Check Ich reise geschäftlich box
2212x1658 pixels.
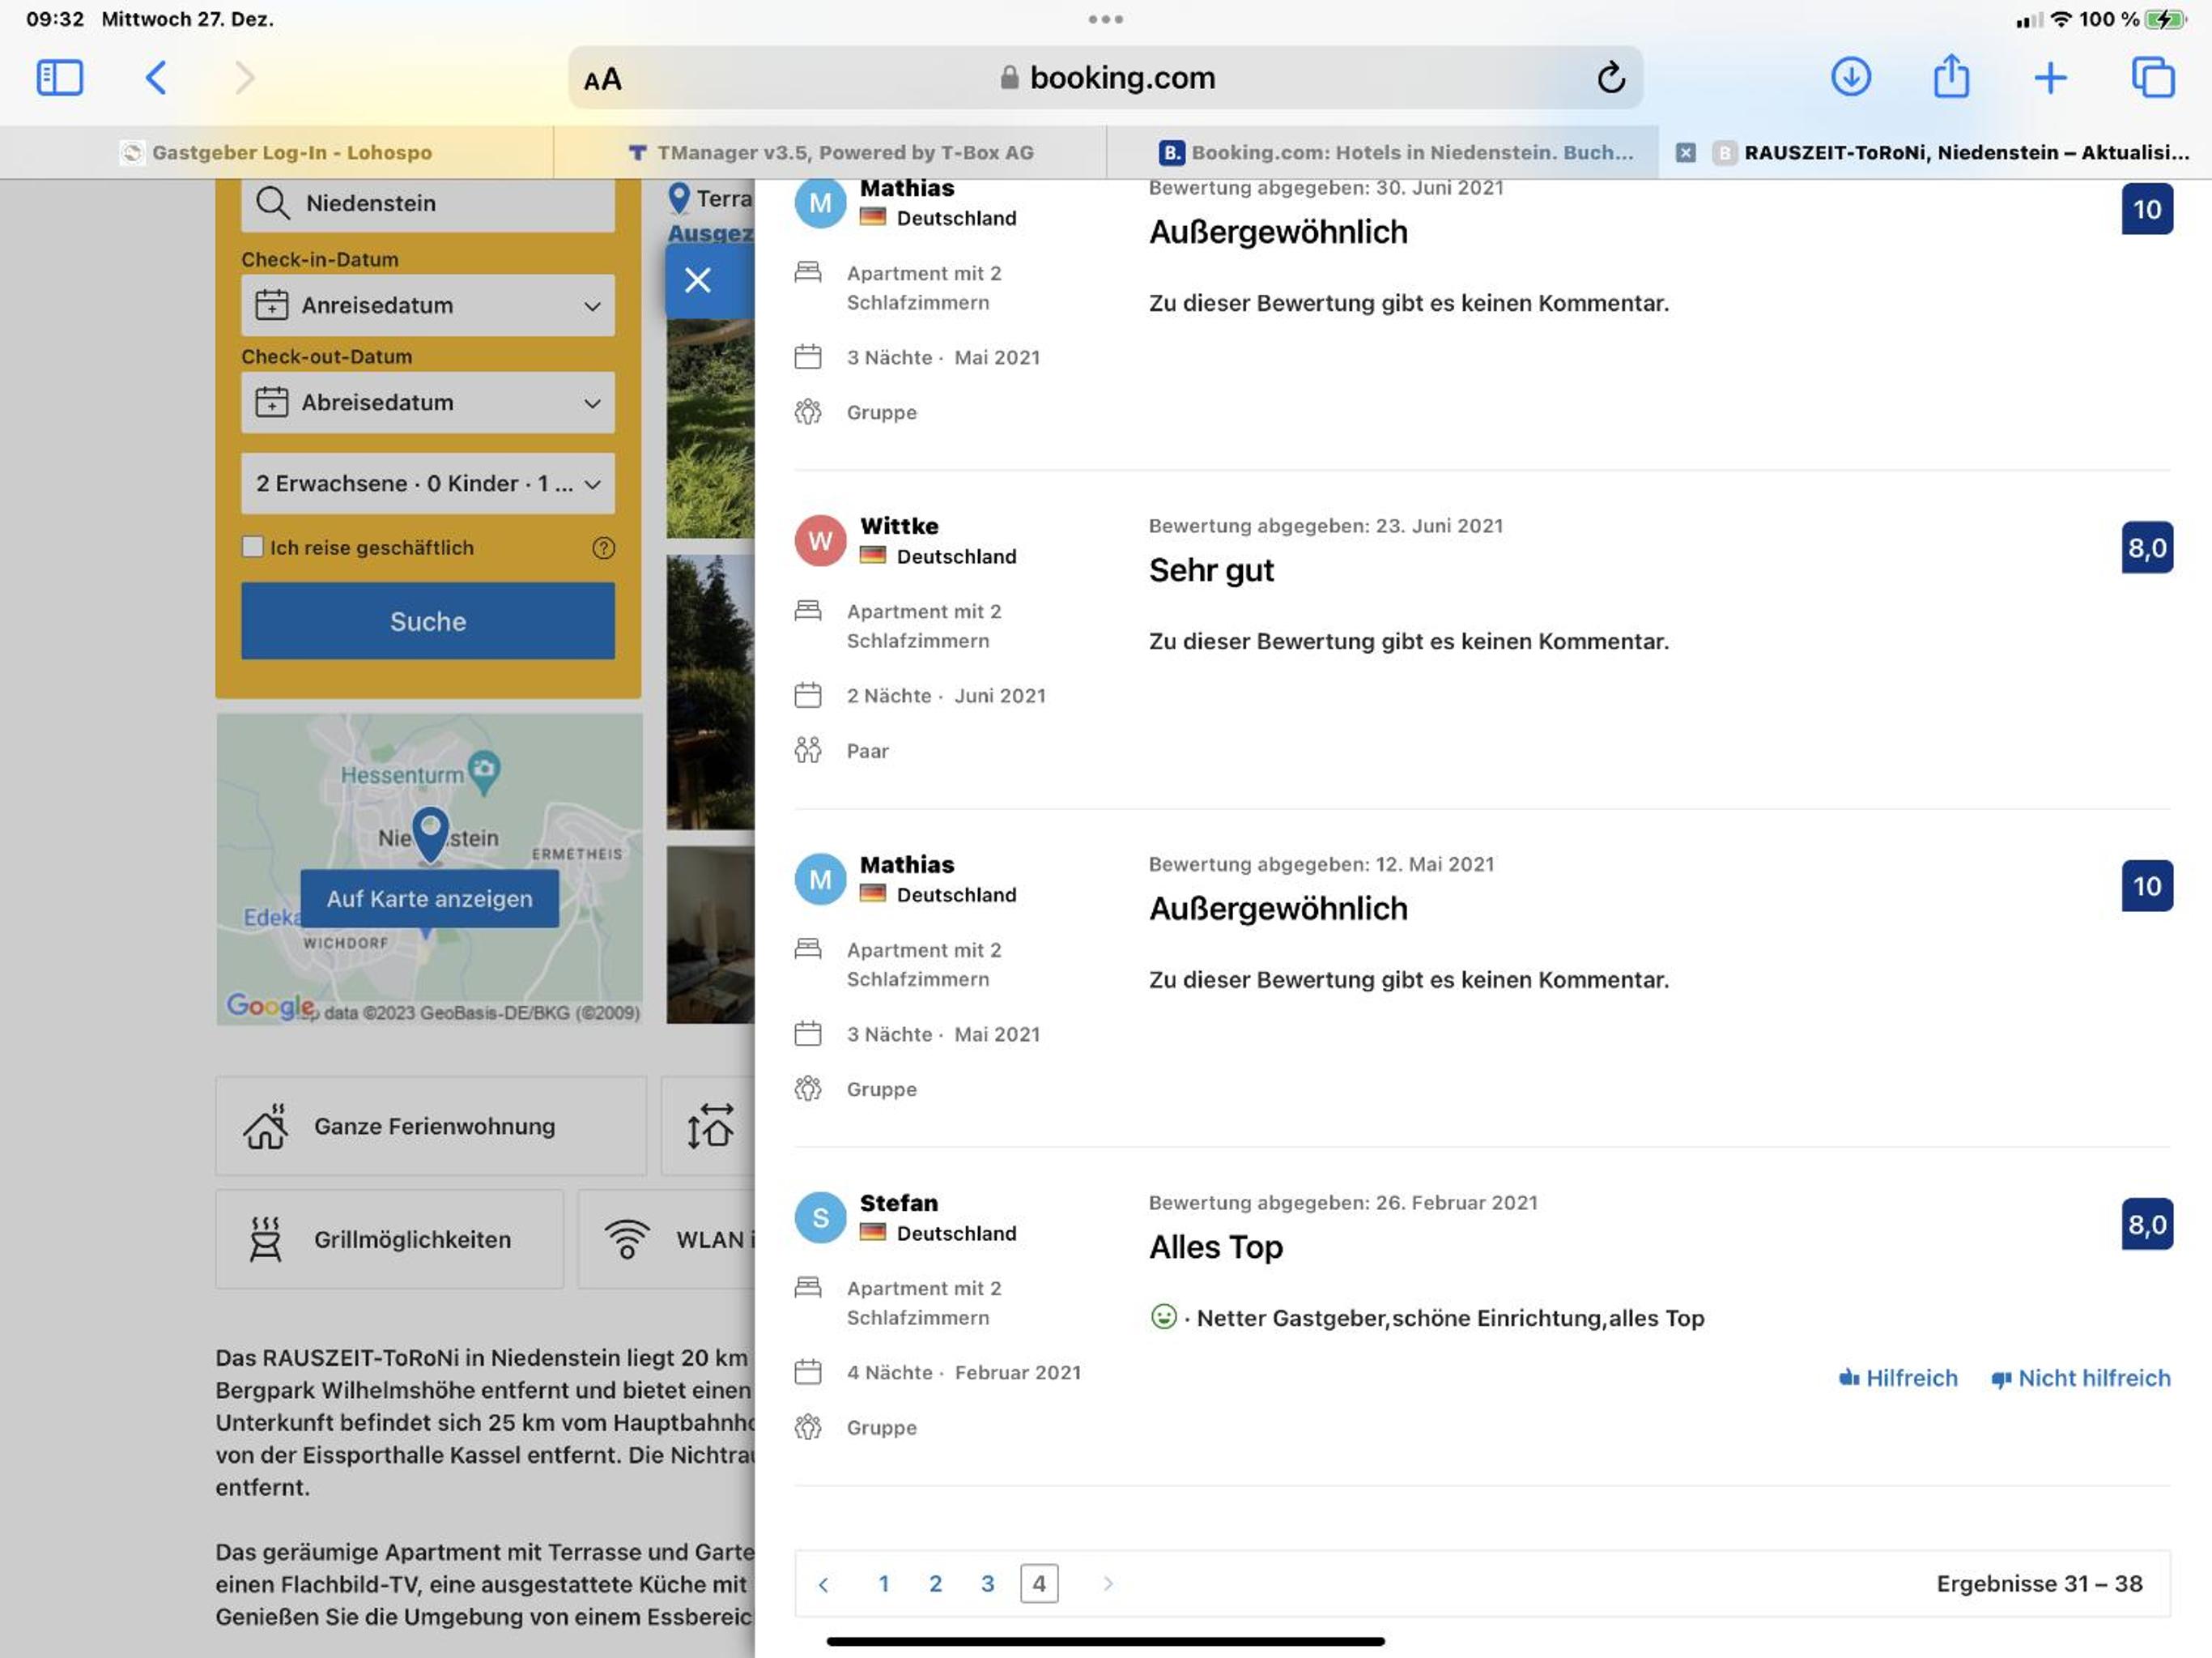pyautogui.click(x=252, y=547)
